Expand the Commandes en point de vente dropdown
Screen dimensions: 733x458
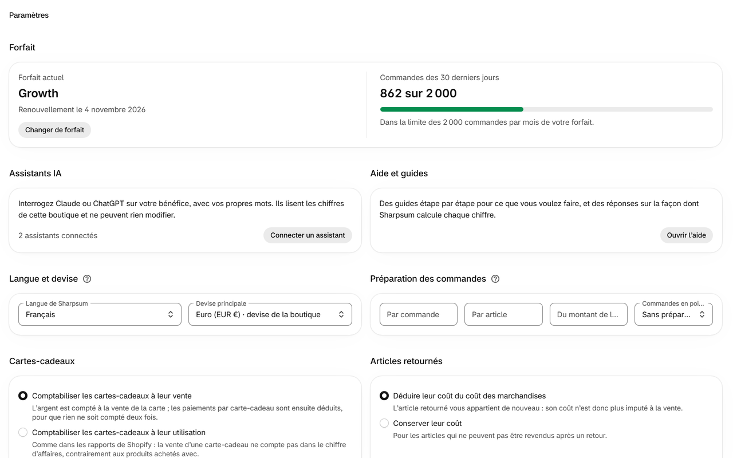point(673,314)
